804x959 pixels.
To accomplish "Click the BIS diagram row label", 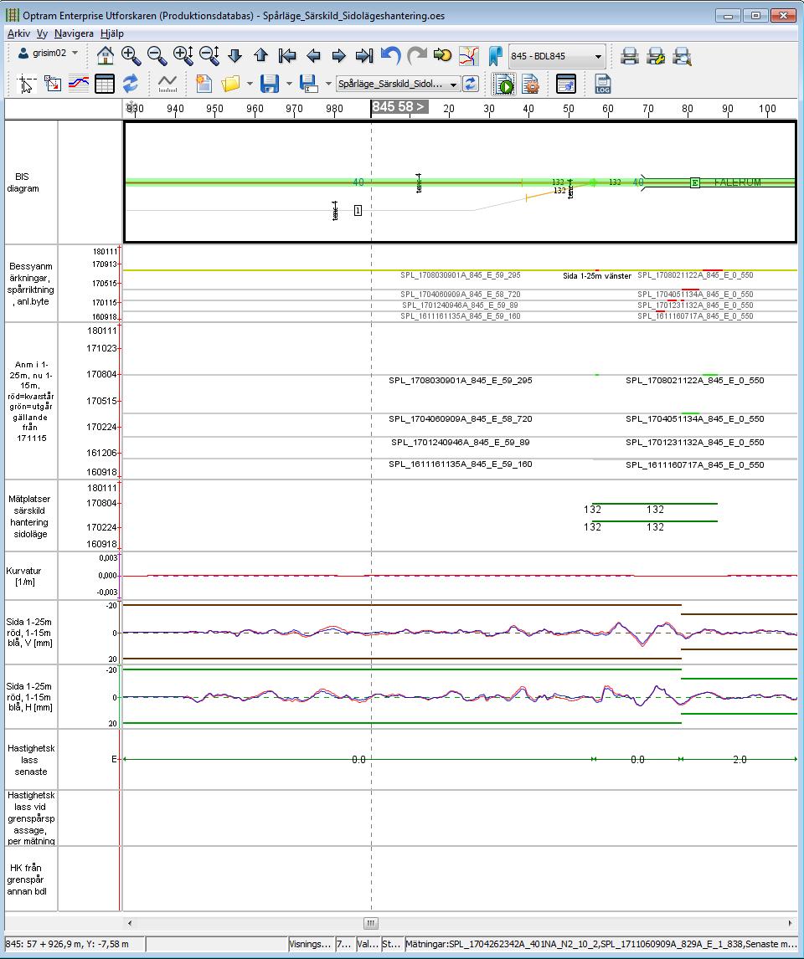I will 23,182.
